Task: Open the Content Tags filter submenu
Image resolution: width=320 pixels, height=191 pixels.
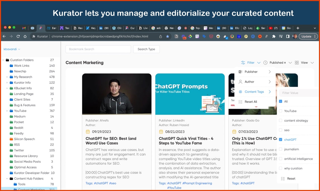Action: coord(255,92)
